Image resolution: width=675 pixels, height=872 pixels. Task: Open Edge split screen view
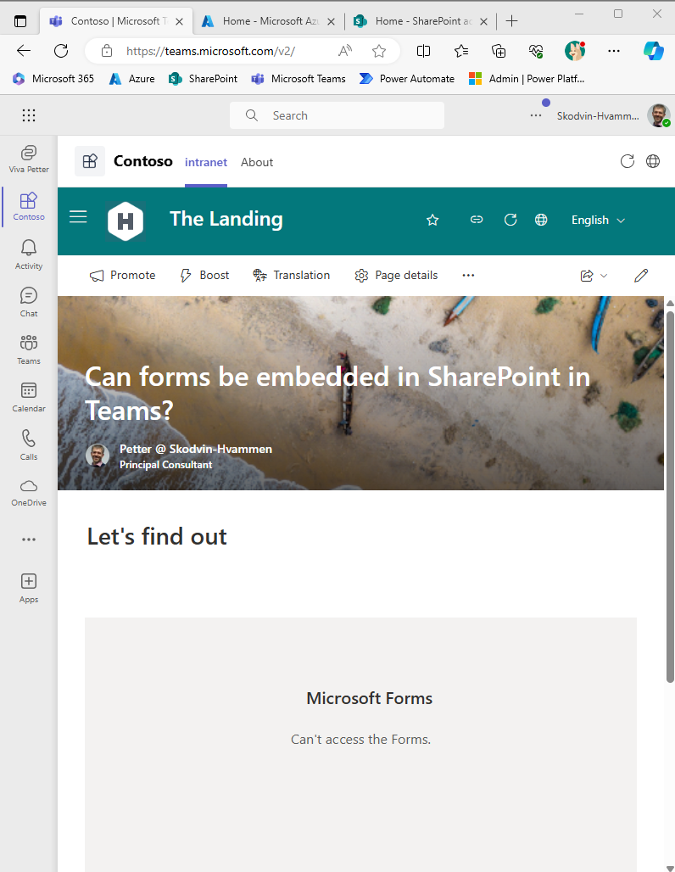pyautogui.click(x=424, y=51)
